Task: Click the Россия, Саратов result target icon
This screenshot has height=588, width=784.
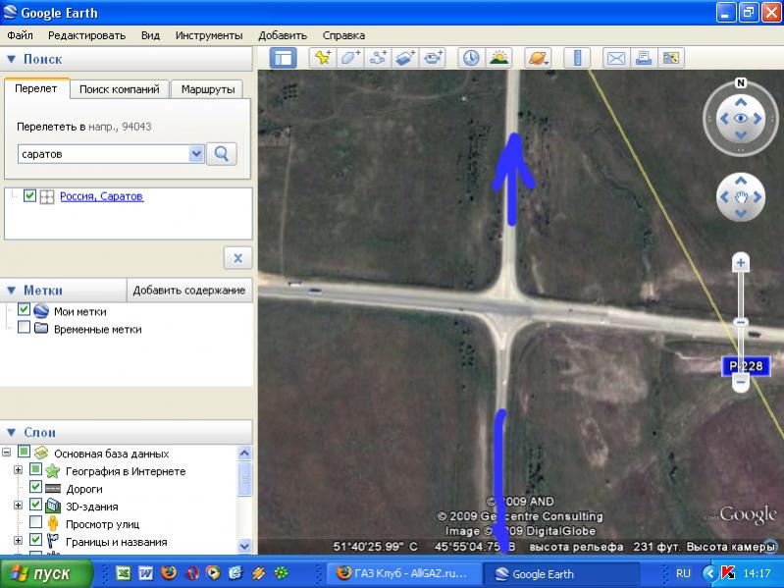Action: (x=47, y=197)
